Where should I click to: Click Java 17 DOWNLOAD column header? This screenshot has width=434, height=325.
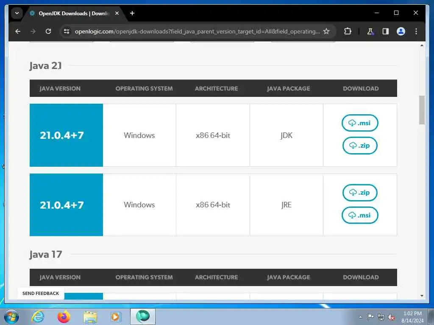[x=361, y=277]
